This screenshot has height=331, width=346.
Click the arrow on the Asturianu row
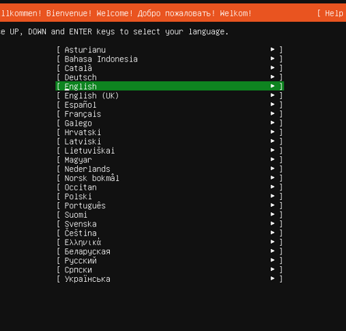[273, 49]
